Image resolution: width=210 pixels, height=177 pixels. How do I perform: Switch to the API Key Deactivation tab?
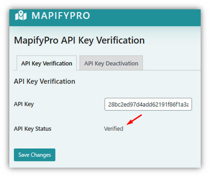(x=111, y=63)
